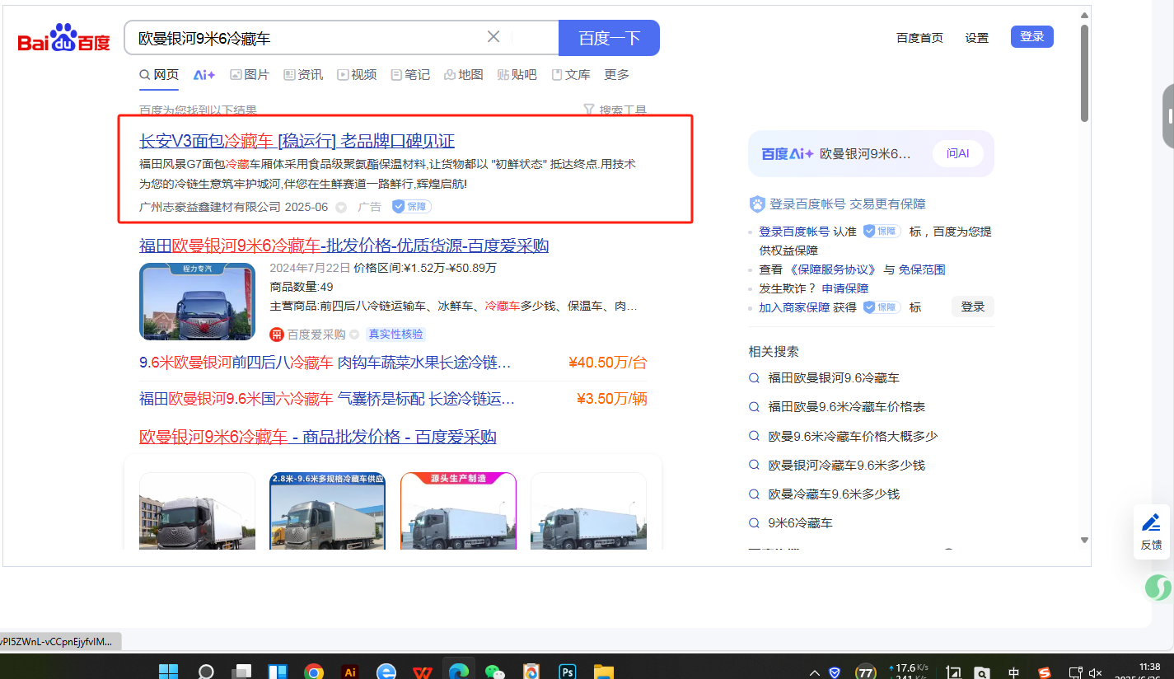Mute sound via taskbar volume icon
Image resolution: width=1174 pixels, height=679 pixels.
pyautogui.click(x=1095, y=672)
